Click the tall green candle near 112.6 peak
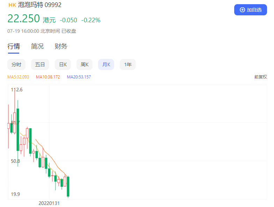Screen dimensions: 274x207 click(x=18, y=130)
